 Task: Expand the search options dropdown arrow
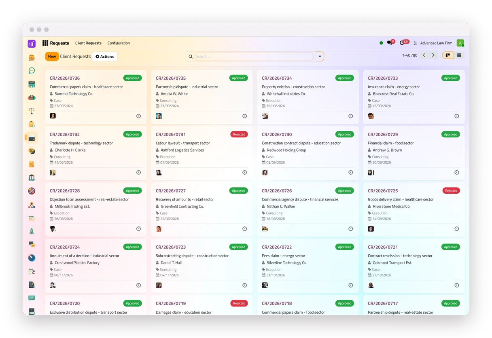[320, 57]
